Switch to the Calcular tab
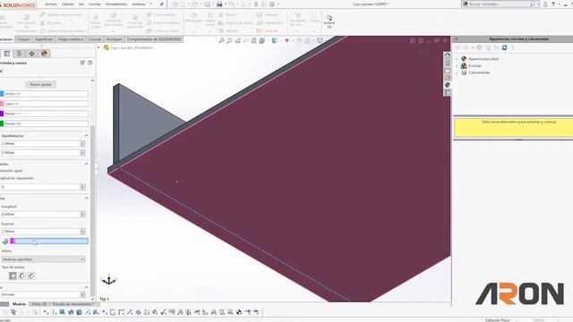This screenshot has height=322, width=573. [95, 39]
